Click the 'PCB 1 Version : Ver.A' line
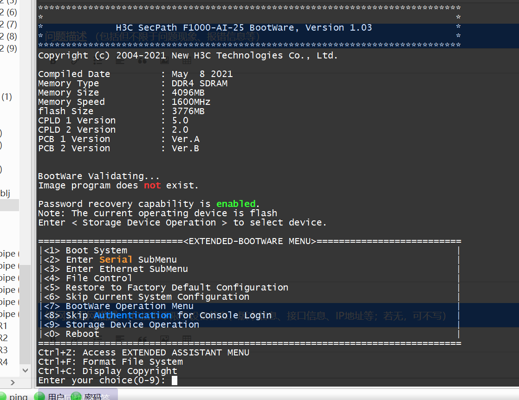The height and width of the screenshot is (400, 519). tap(119, 139)
